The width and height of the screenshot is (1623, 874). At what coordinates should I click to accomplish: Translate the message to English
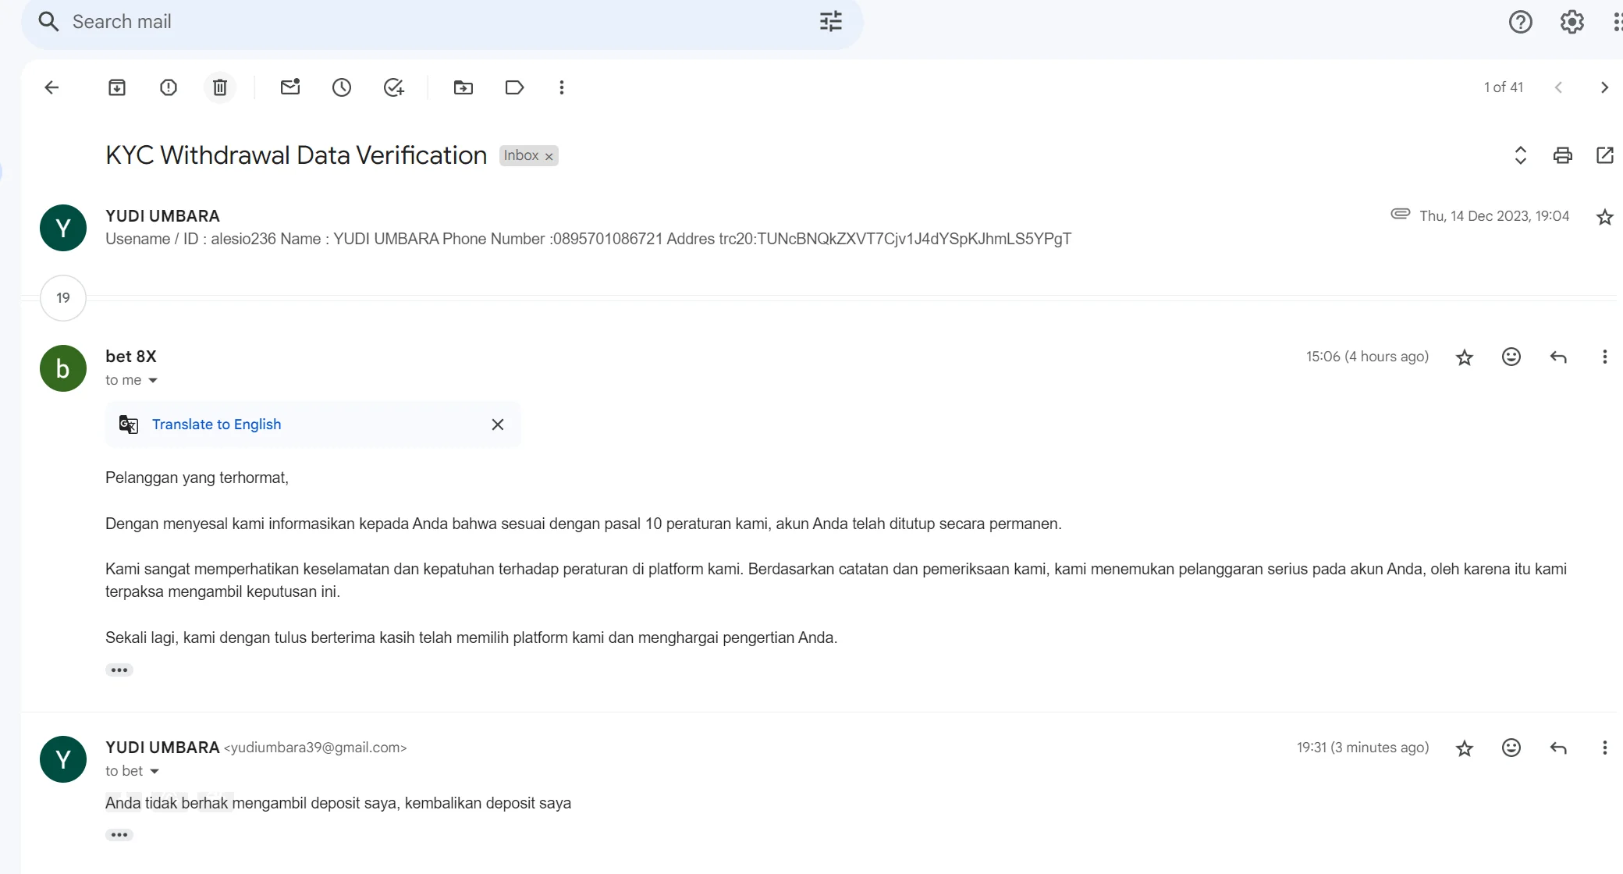(x=216, y=425)
